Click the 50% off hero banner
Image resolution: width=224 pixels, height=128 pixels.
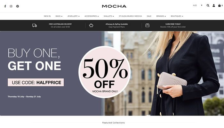(112, 73)
